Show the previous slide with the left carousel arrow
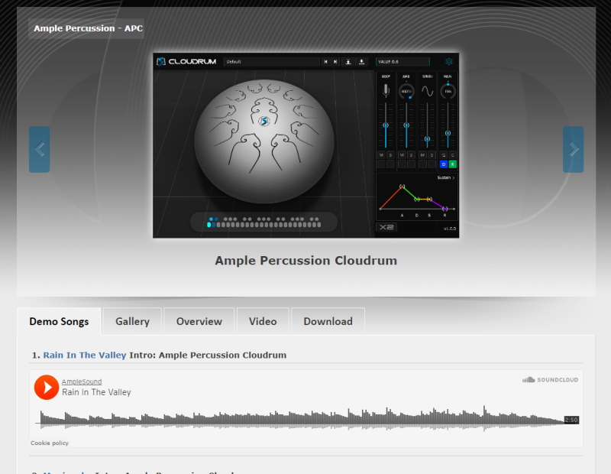This screenshot has width=611, height=474. click(x=40, y=149)
